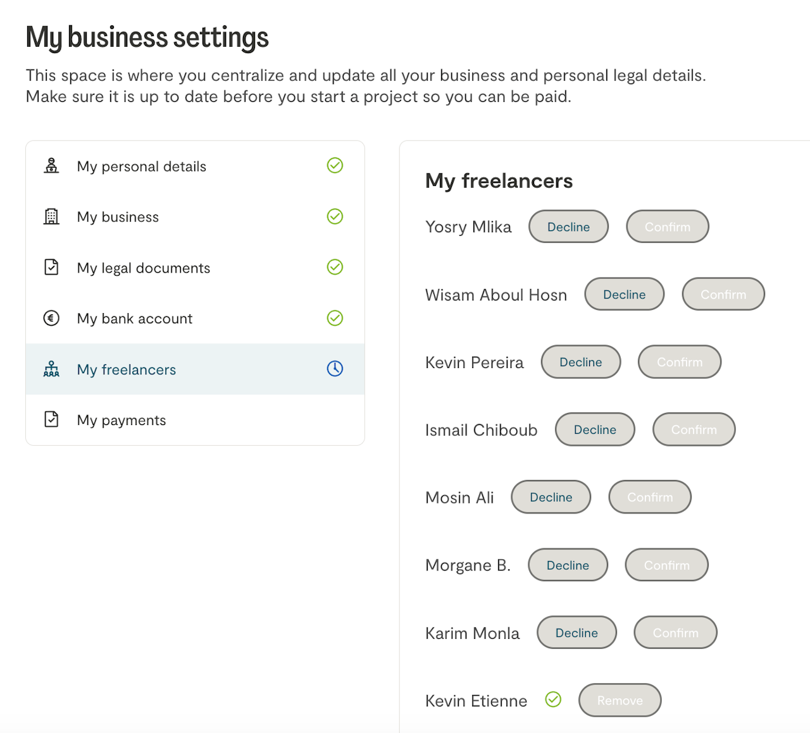810x733 pixels.
Task: Remove Kevin Etienne from freelancers
Action: coord(620,701)
